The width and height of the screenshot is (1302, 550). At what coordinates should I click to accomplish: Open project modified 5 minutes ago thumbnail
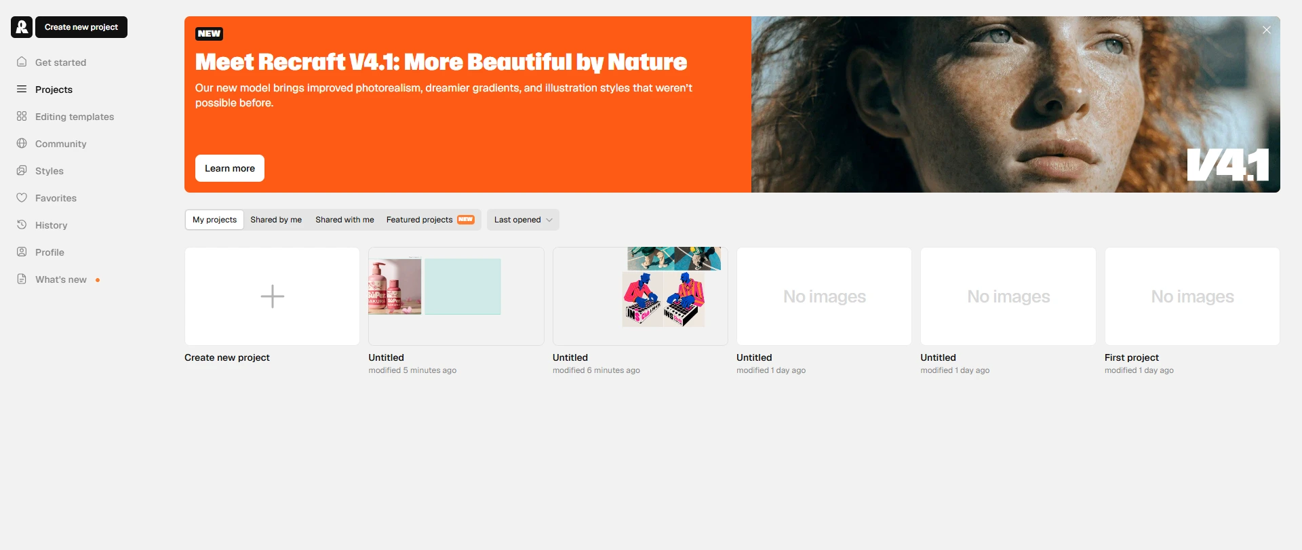tap(456, 296)
